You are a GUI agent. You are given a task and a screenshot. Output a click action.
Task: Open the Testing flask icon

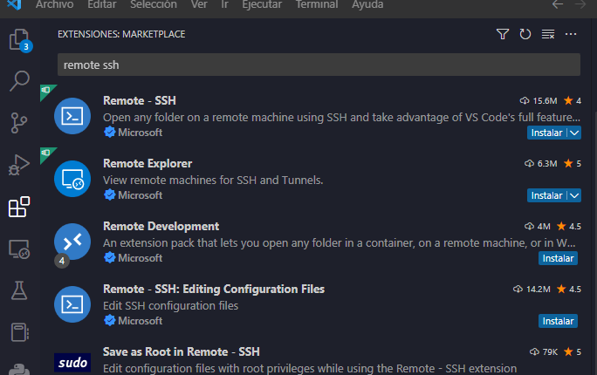(18, 290)
